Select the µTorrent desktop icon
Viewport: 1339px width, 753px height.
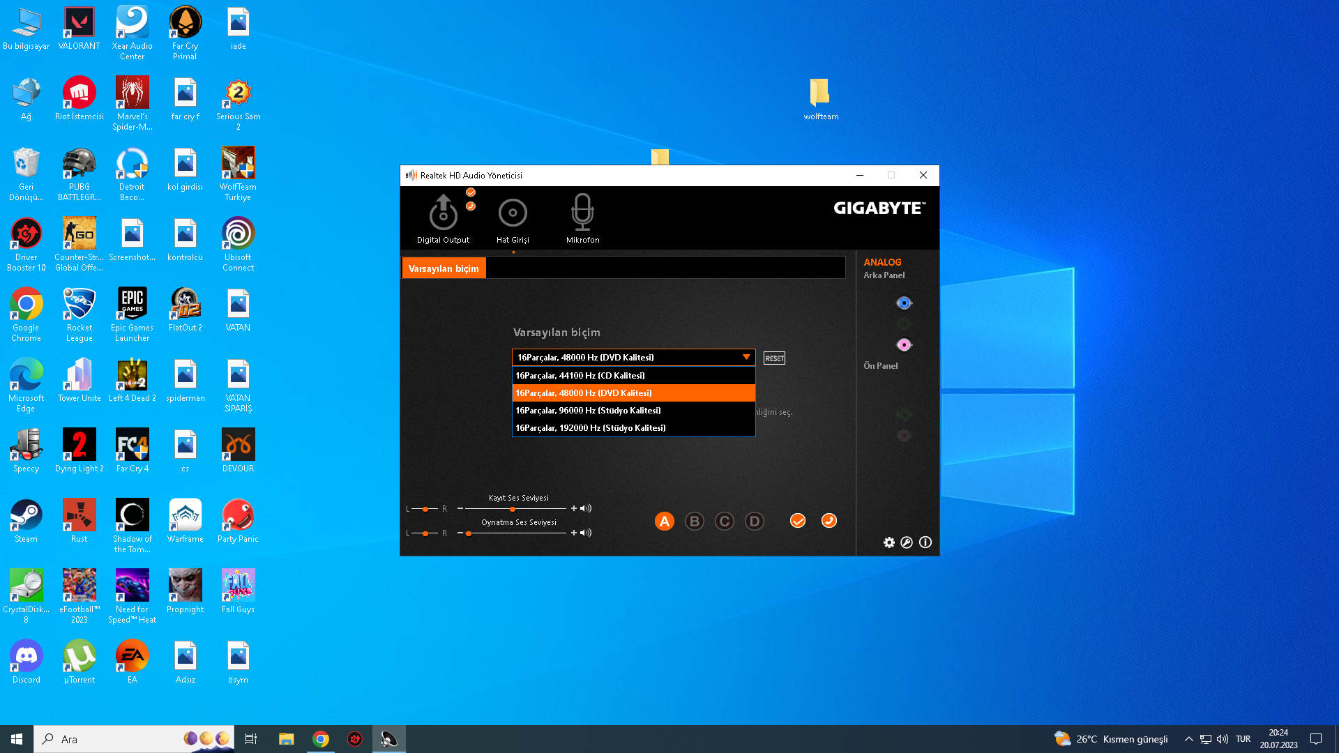click(79, 662)
